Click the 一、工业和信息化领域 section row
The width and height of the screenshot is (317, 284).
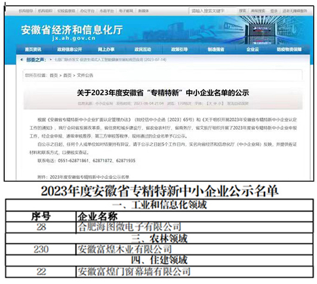click(160, 205)
